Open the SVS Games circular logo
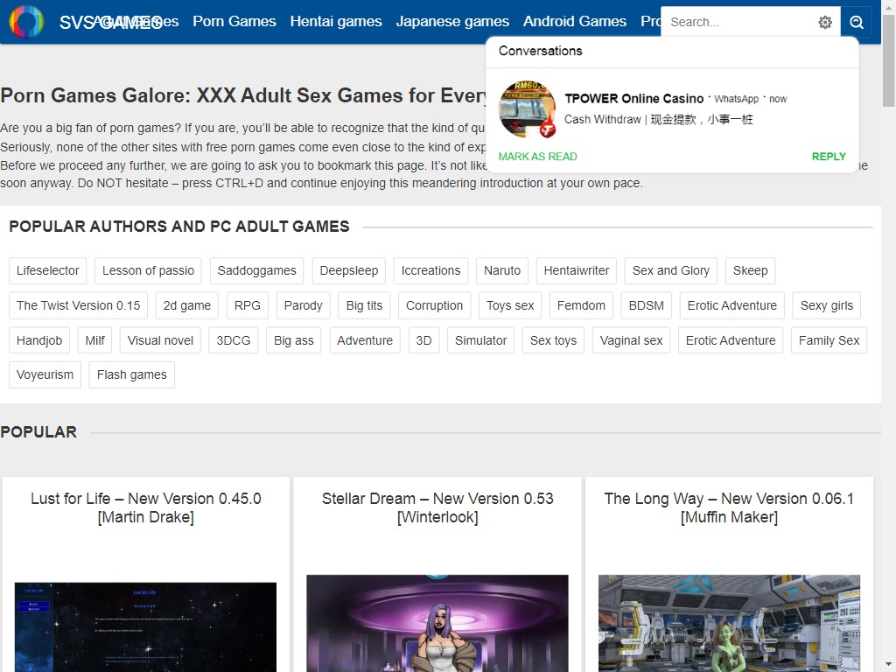 coord(26,22)
